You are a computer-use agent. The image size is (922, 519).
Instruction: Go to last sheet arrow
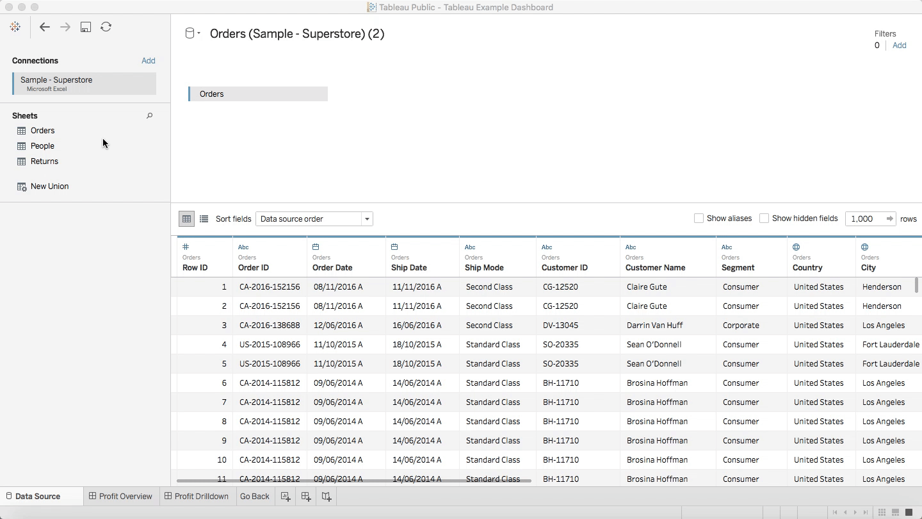(866, 512)
